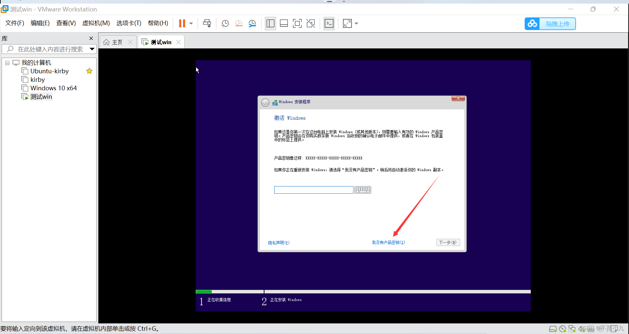Image resolution: width=629 pixels, height=334 pixels.
Task: Collapse the 我的计算机 tree node
Action: (7, 63)
